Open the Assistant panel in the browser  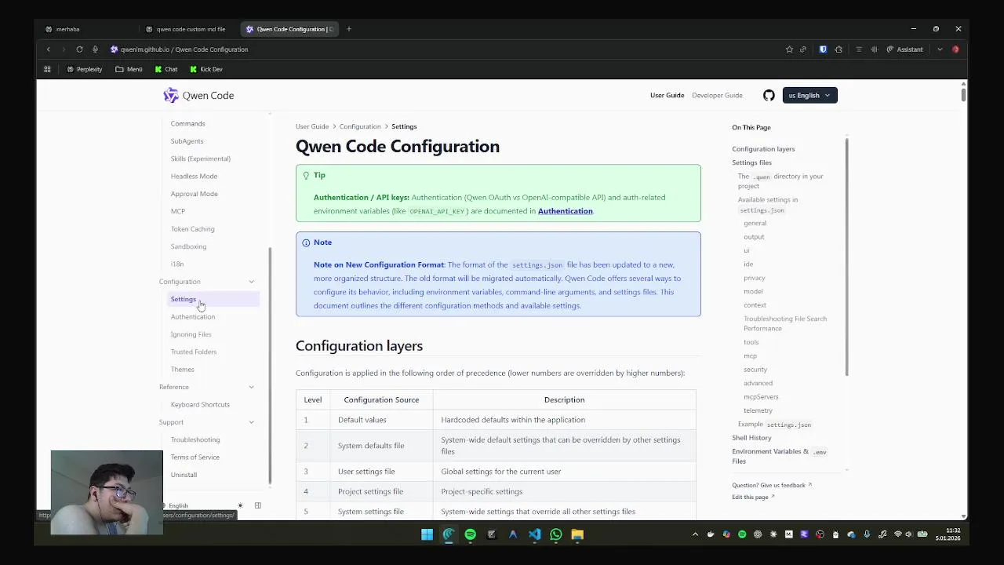pyautogui.click(x=904, y=49)
